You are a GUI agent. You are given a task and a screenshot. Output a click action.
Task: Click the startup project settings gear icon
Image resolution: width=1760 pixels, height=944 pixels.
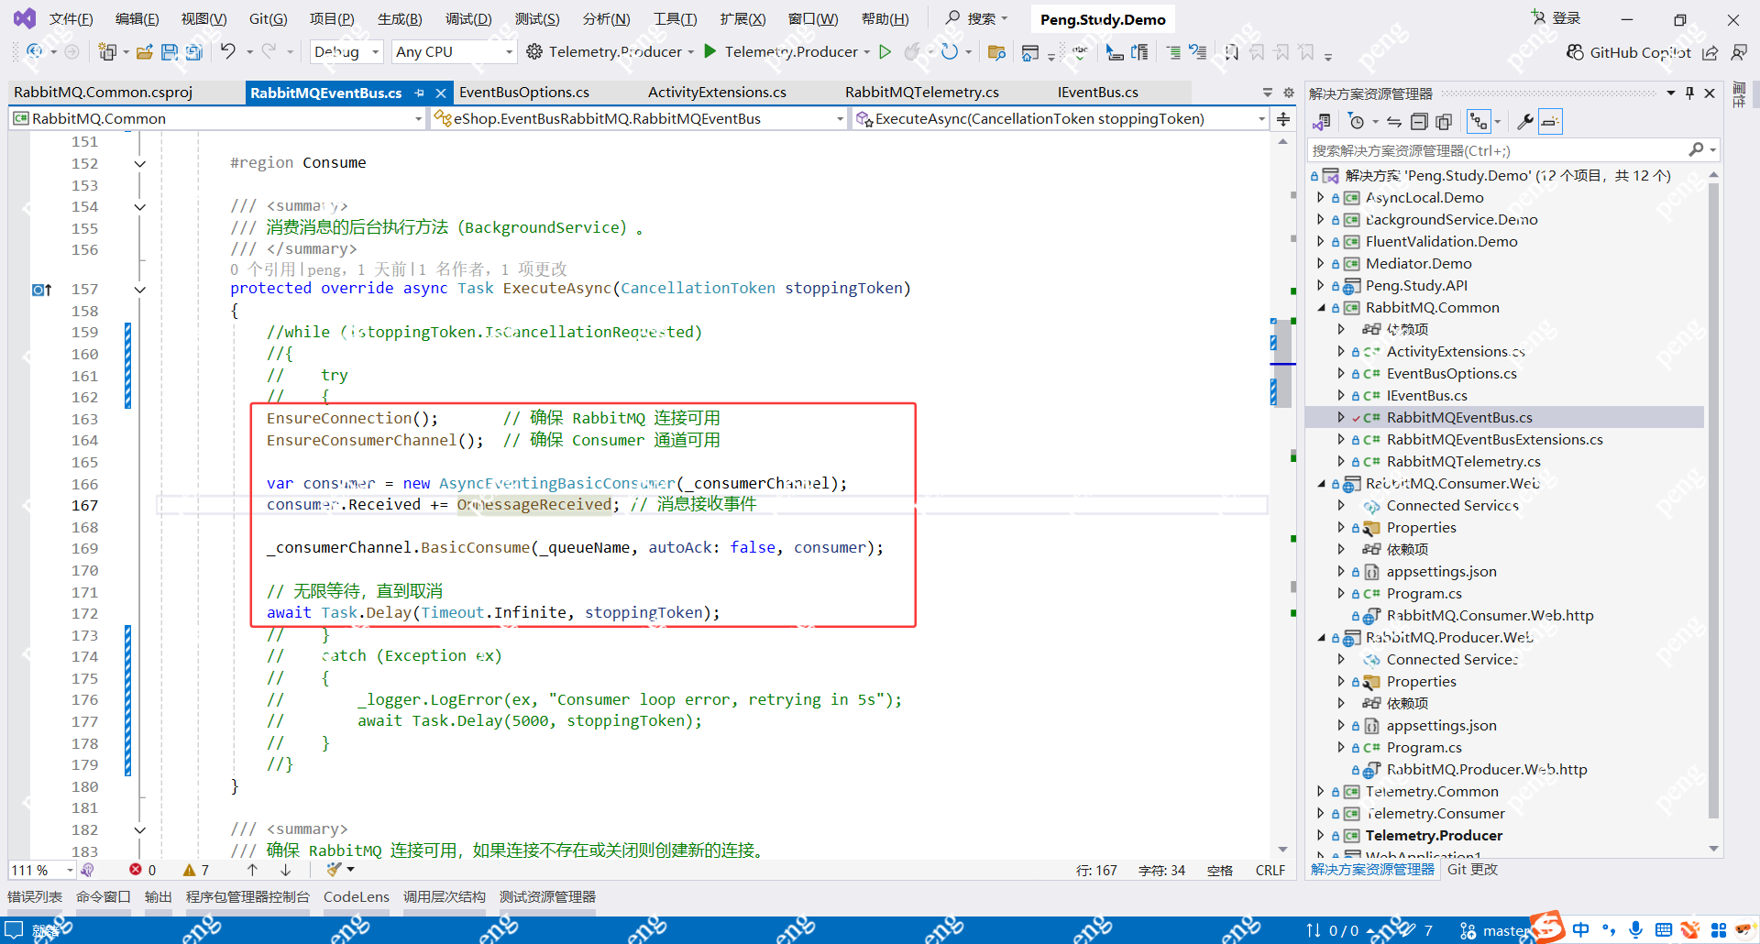coord(534,51)
